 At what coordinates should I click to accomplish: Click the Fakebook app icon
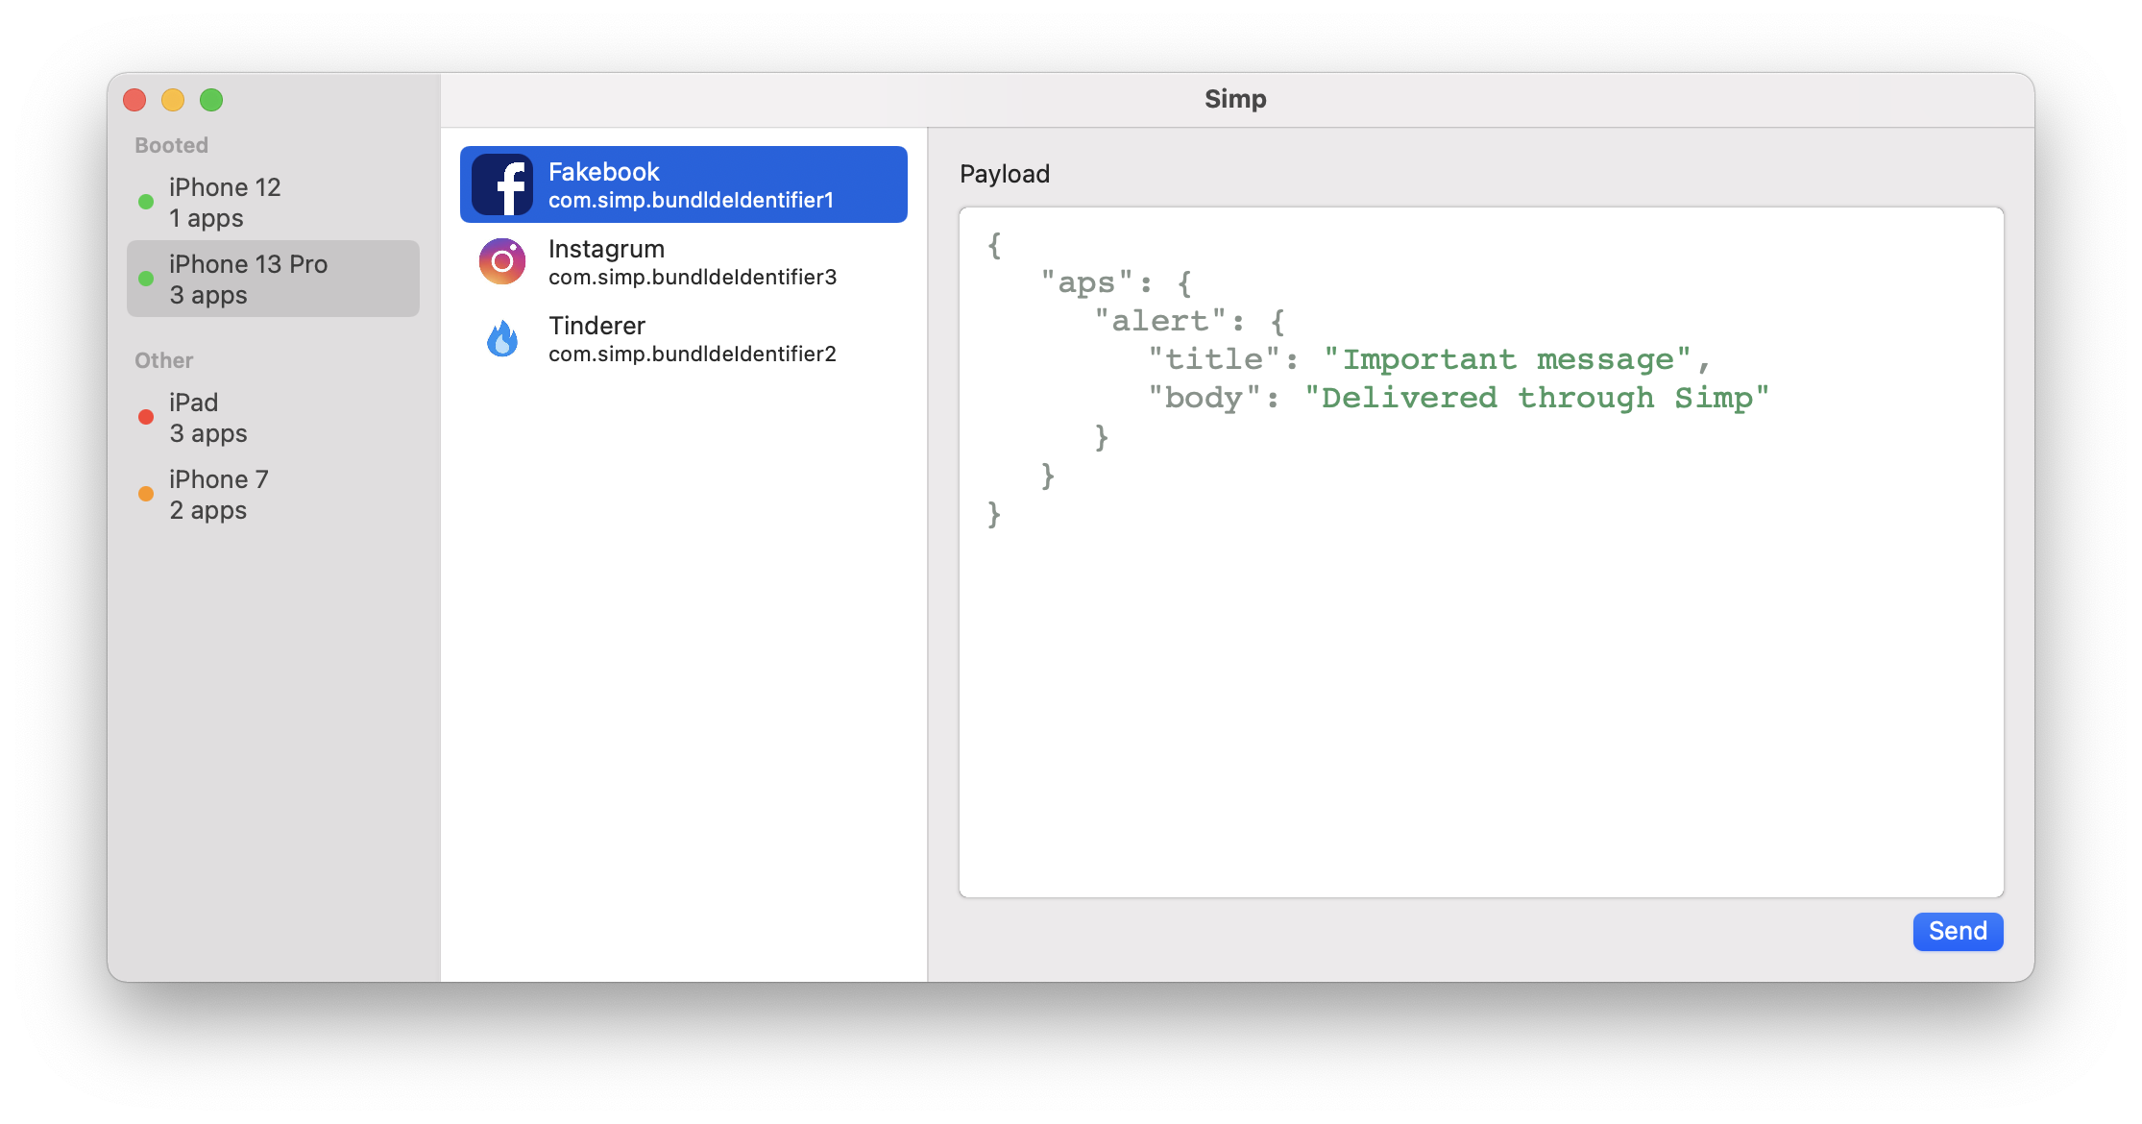pos(501,184)
